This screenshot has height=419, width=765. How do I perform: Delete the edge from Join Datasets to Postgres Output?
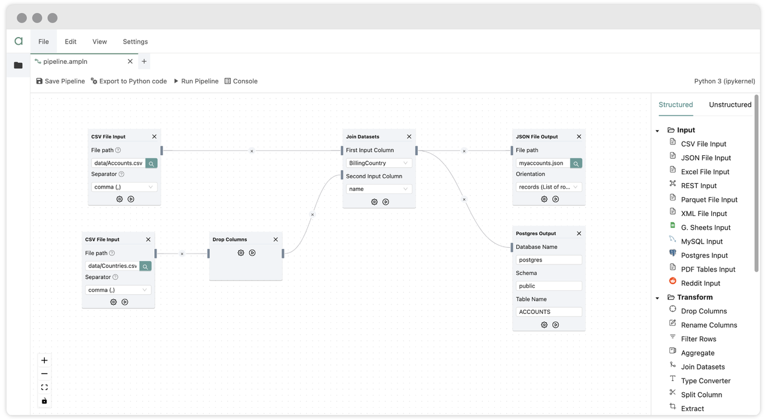464,199
